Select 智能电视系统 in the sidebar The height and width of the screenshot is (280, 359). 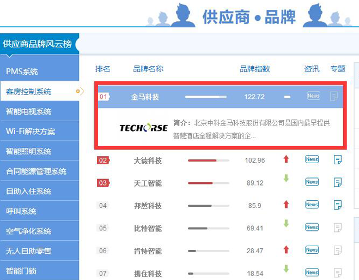[x=40, y=111]
